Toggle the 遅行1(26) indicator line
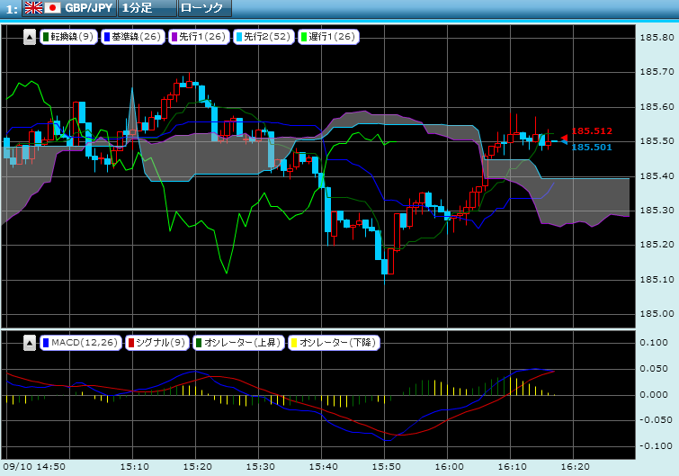679x476 pixels. click(328, 37)
